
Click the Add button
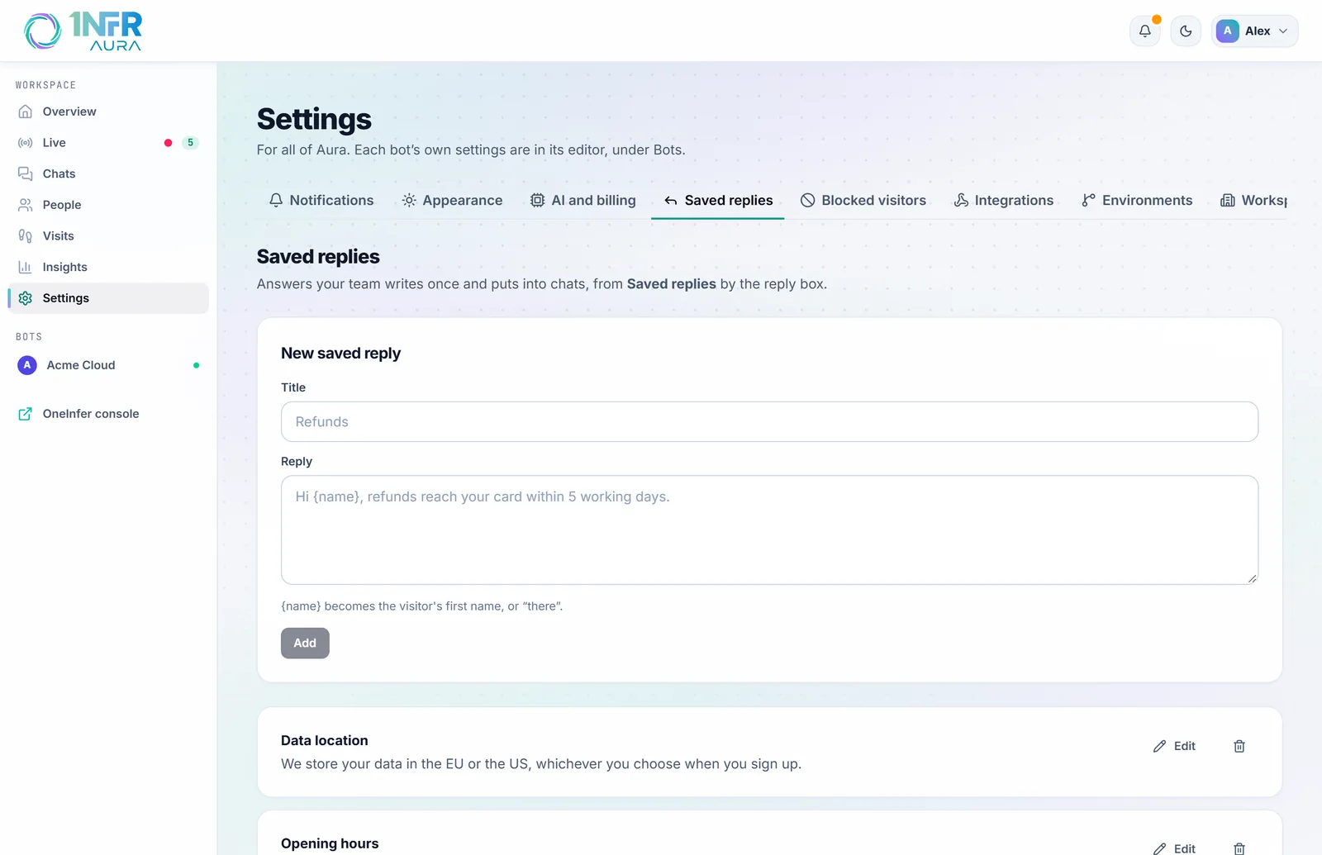[305, 644]
